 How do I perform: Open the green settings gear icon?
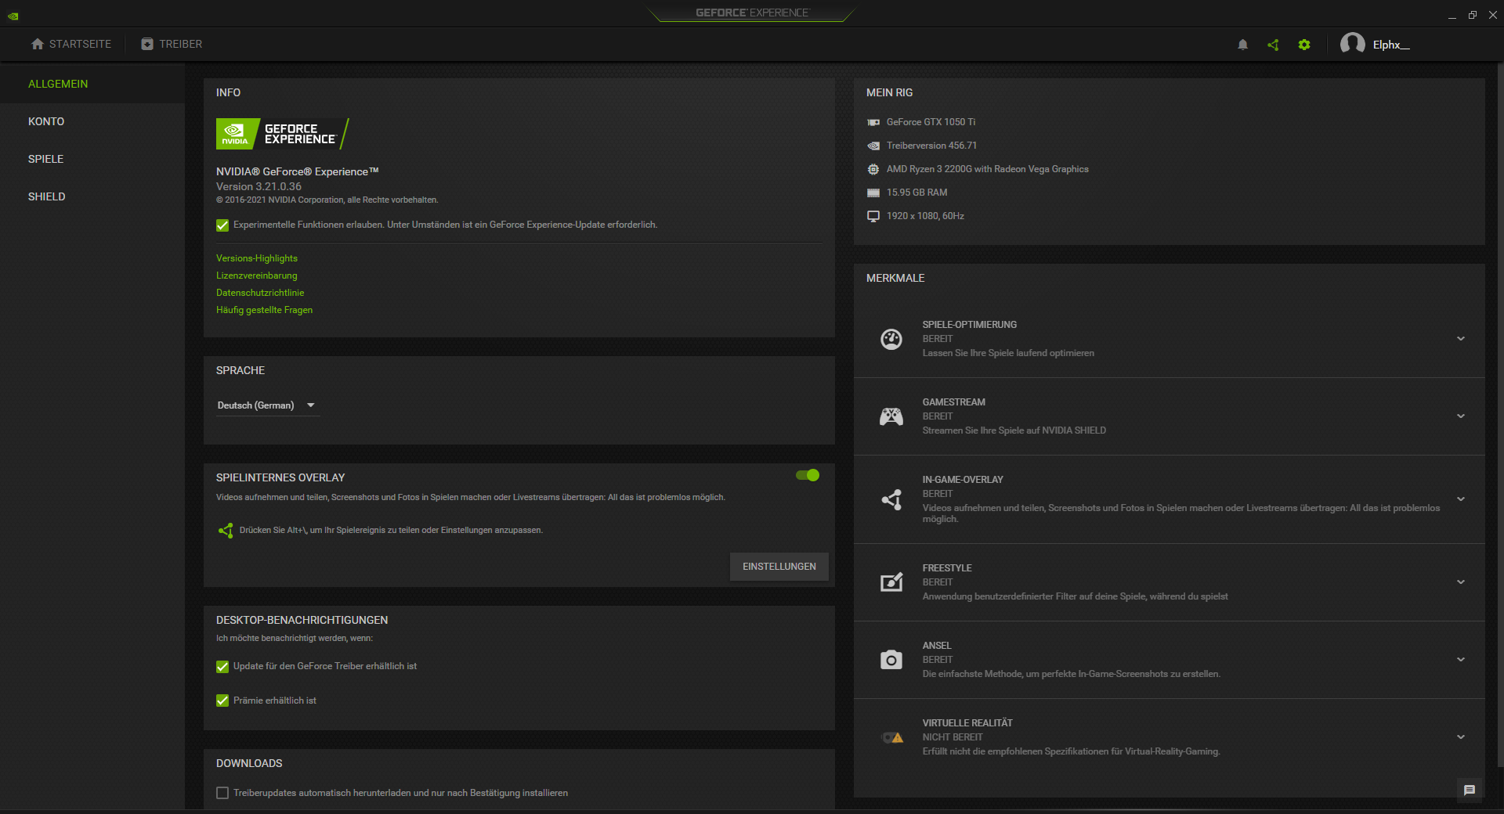click(x=1304, y=45)
